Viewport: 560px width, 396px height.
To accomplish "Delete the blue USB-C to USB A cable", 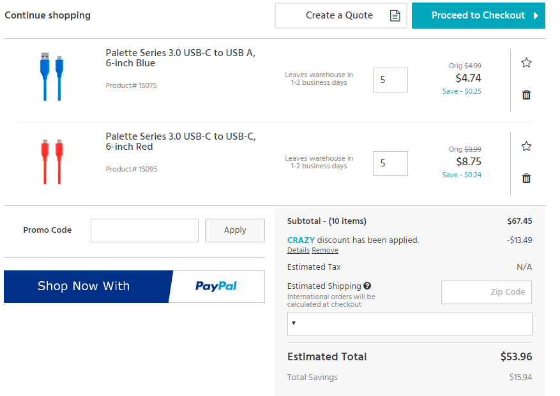I will click(x=526, y=94).
